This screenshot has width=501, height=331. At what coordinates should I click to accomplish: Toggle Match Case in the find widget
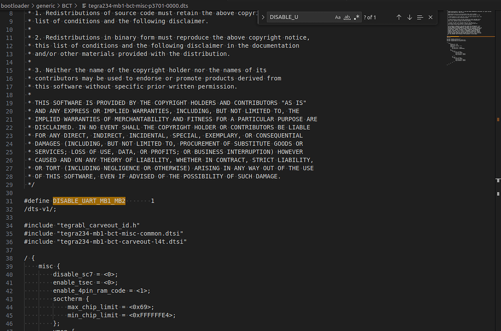pyautogui.click(x=338, y=17)
